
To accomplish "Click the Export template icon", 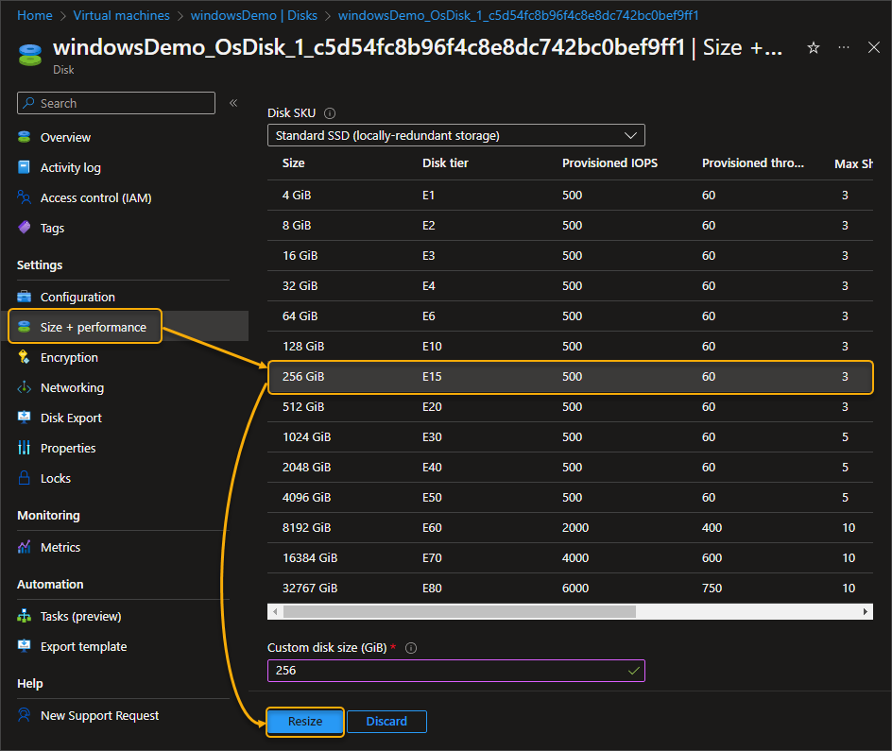I will click(24, 646).
